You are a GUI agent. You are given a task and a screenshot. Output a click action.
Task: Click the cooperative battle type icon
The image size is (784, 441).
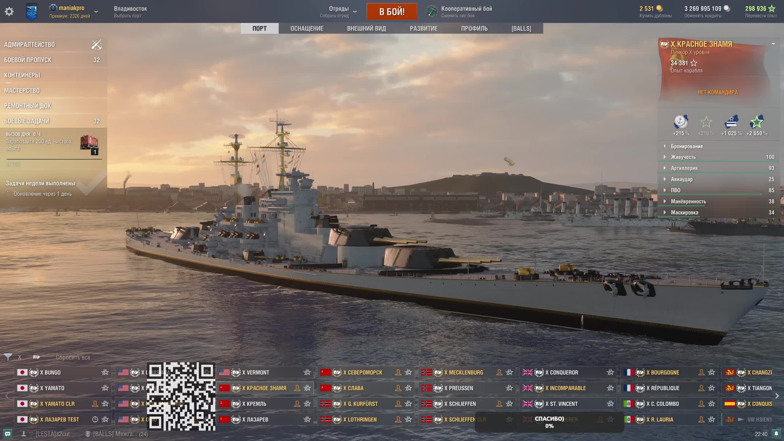coord(432,12)
